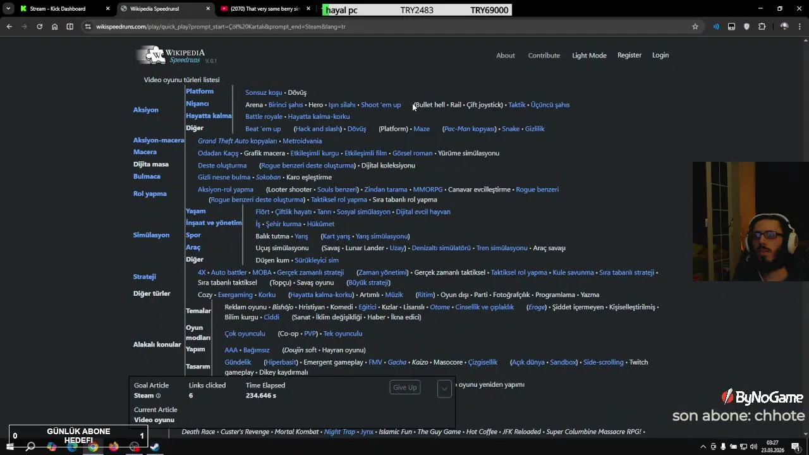809x455 pixels.
Task: Open the About page
Action: pyautogui.click(x=506, y=56)
